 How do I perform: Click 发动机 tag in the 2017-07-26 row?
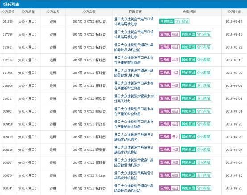pos(165,137)
